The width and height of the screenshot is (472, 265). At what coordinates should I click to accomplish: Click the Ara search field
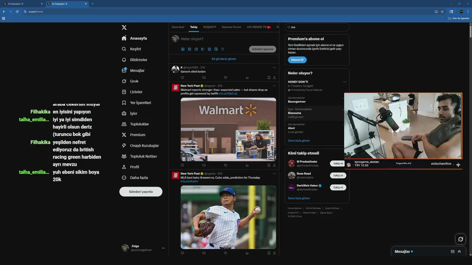pos(317,27)
